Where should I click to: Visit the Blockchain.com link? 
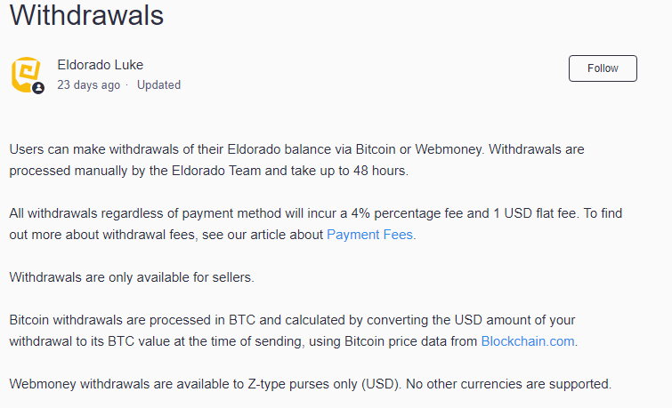(x=528, y=341)
